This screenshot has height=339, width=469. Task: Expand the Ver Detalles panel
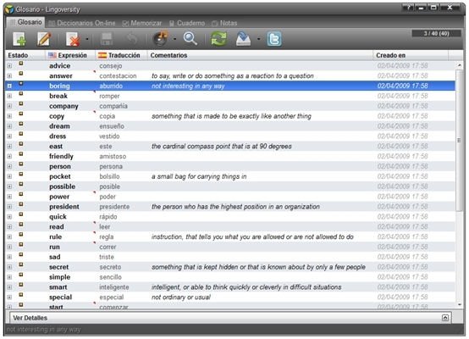point(445,318)
